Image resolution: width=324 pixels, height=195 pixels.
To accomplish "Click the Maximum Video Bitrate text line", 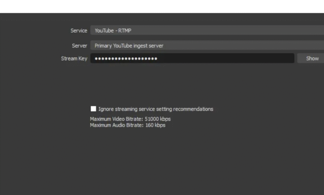I will 130,119.
